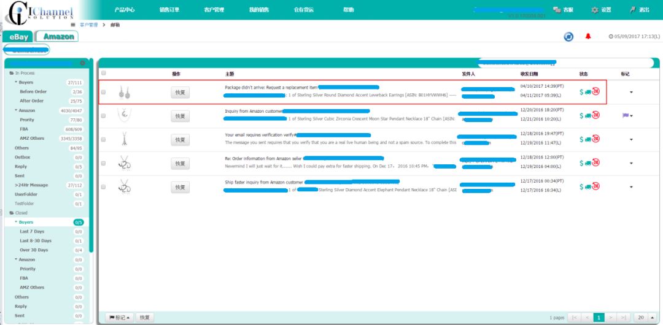Open the 客户管理 top menu
The height and width of the screenshot is (325, 663).
(x=214, y=10)
